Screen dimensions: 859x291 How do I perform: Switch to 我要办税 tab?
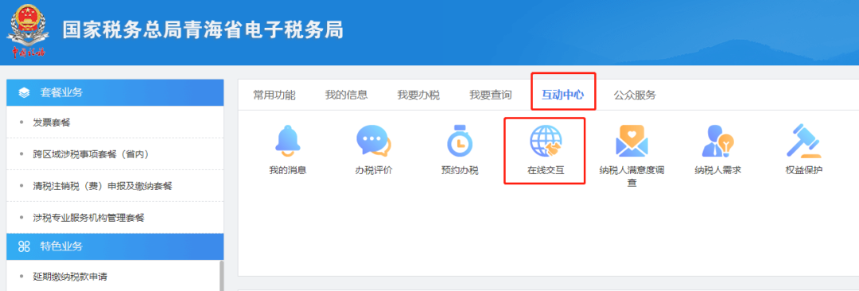[418, 95]
